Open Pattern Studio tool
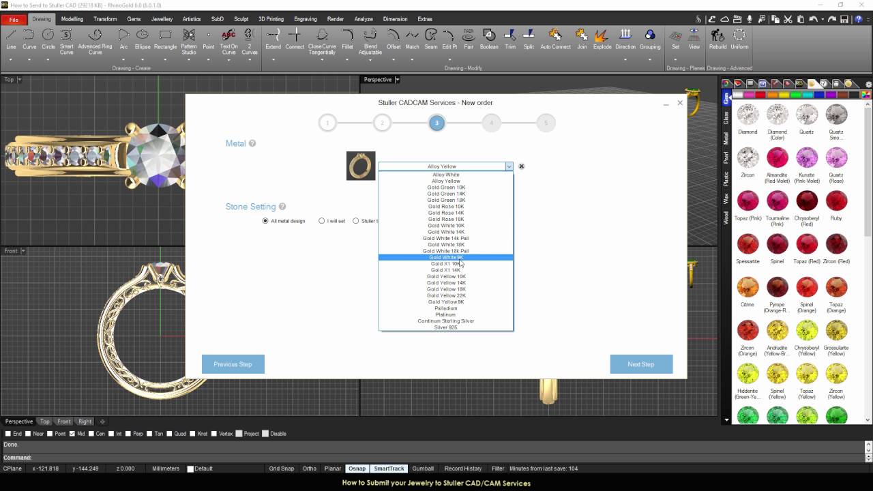Viewport: 873px width, 491px height. pos(189,42)
